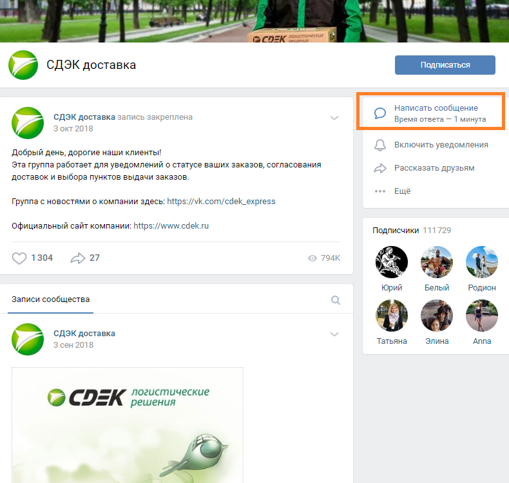
Task: Click the name Татьяна under avatar
Action: point(392,341)
